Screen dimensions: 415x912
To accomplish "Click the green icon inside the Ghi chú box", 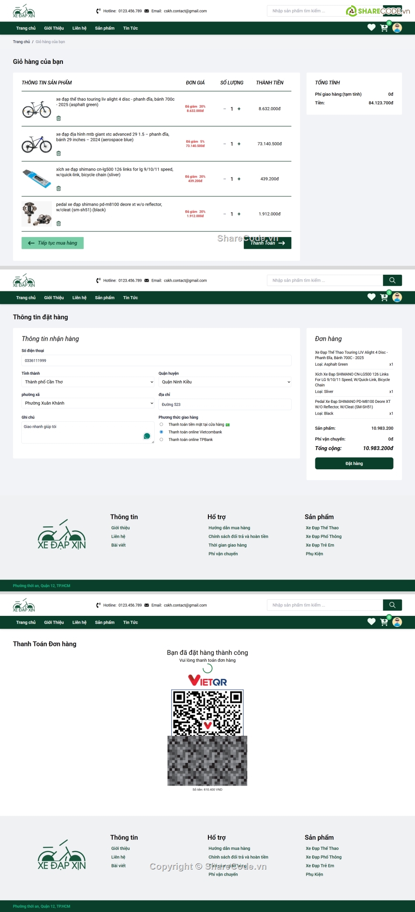I will coord(147,436).
